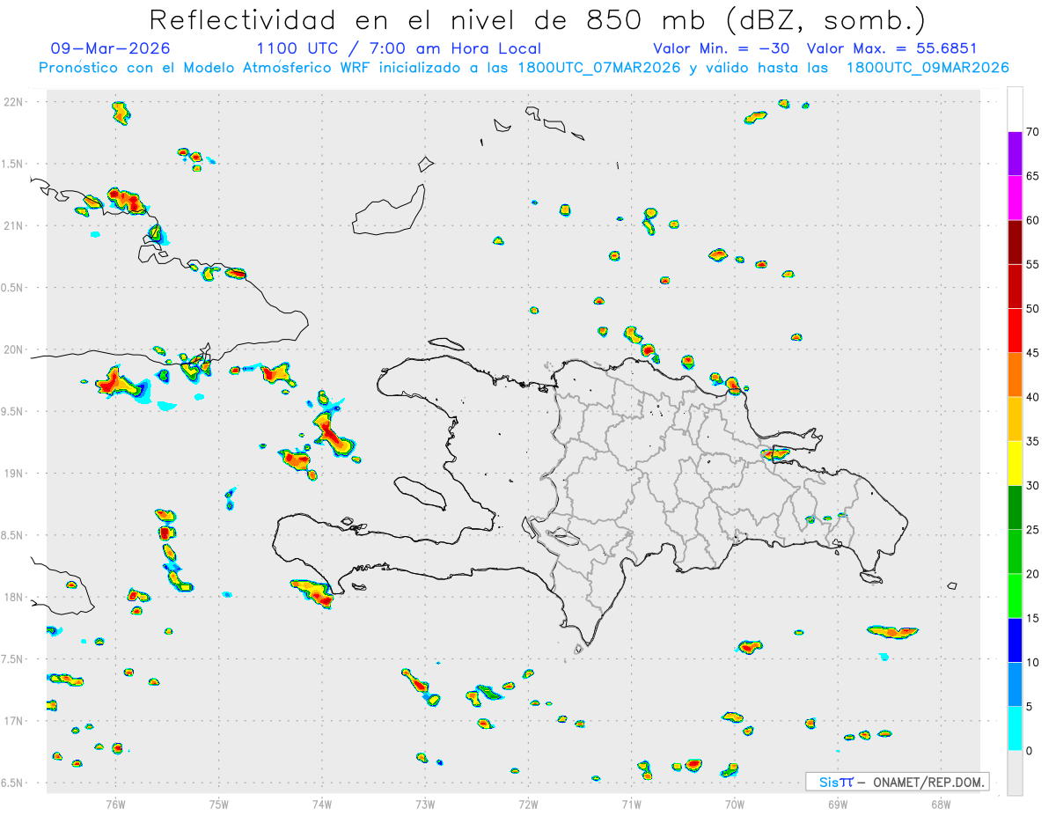Select the 'Valor Max. = 55.6851' text
Screen dimensions: 1056x816
[x=891, y=48]
